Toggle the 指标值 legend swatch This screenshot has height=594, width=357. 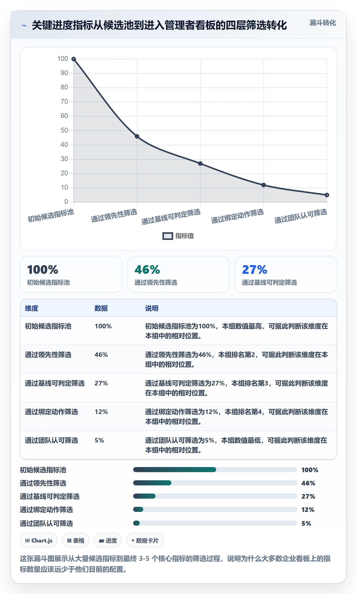point(168,236)
